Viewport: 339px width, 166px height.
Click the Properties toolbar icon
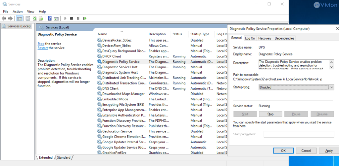tap(28, 18)
